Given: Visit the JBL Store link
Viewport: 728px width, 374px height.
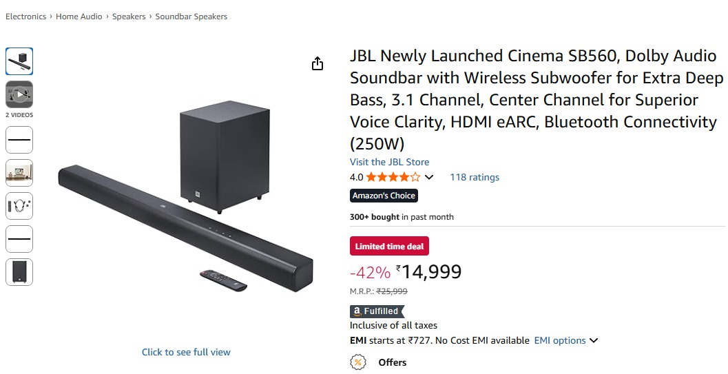Looking at the screenshot, I should [389, 162].
